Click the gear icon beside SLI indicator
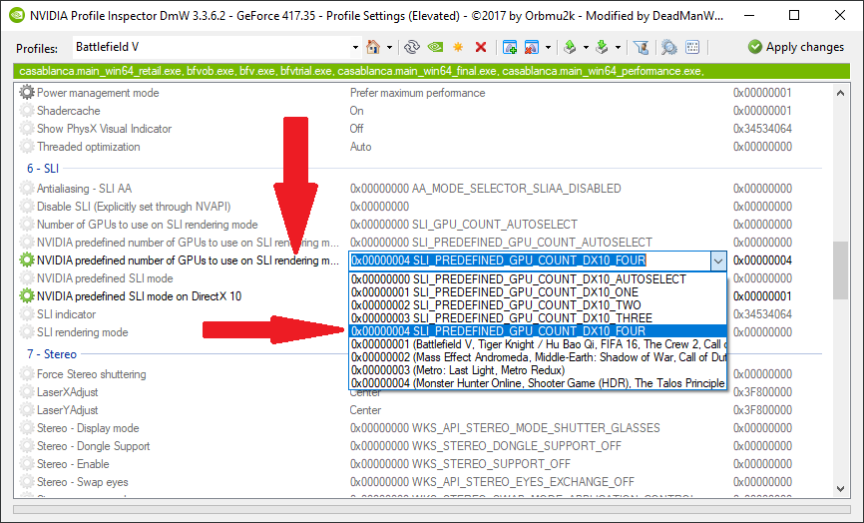The height and width of the screenshot is (523, 864). tap(27, 314)
